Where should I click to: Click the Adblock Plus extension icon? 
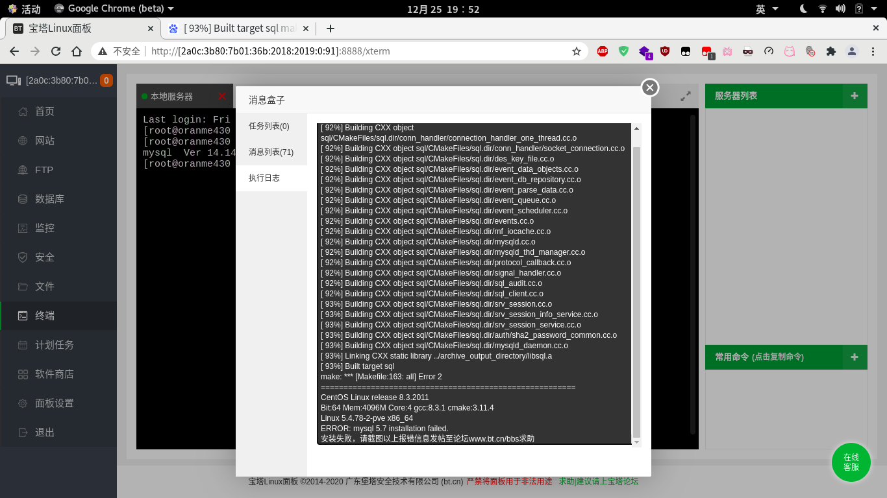point(603,51)
